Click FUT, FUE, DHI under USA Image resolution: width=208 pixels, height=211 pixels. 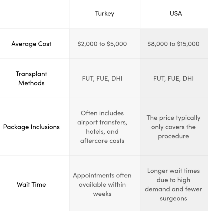pyautogui.click(x=173, y=79)
